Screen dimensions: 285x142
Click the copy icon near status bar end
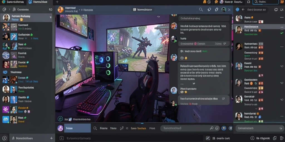click(275, 138)
